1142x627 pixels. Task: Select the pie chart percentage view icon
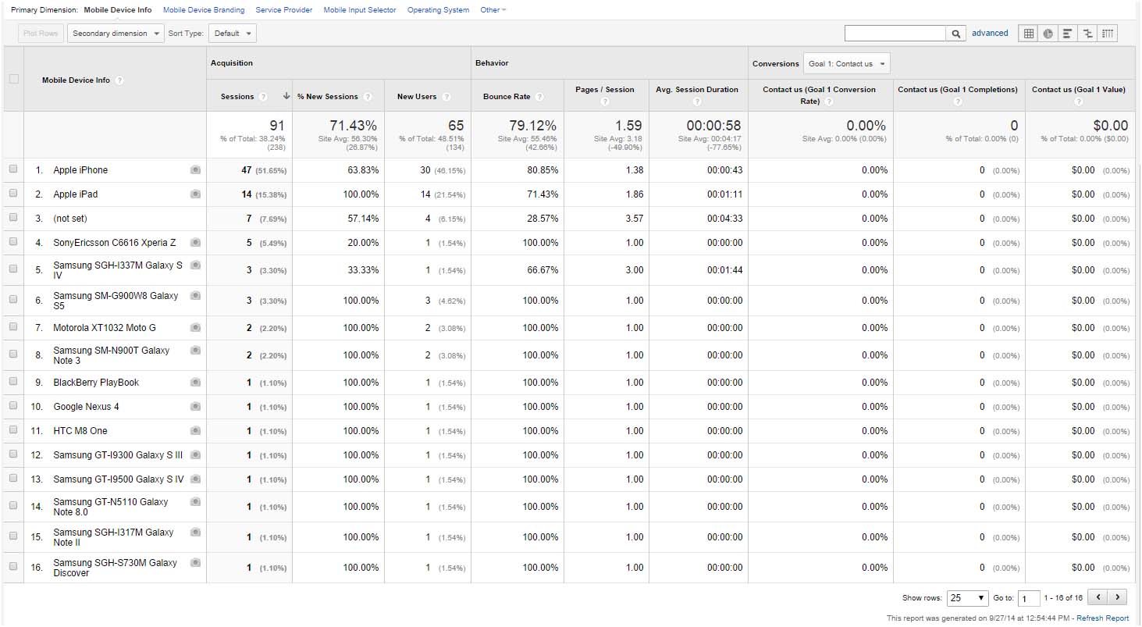tap(1048, 34)
